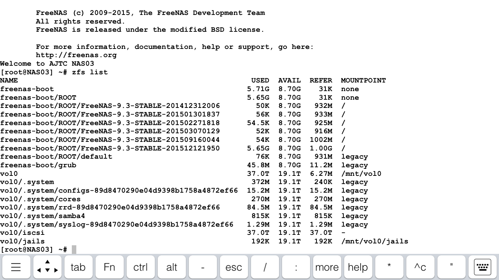Screen dimensions: 499x280
Task: Click the "FreeNAS is released under the modified BSD license." line
Action: [x=150, y=30]
